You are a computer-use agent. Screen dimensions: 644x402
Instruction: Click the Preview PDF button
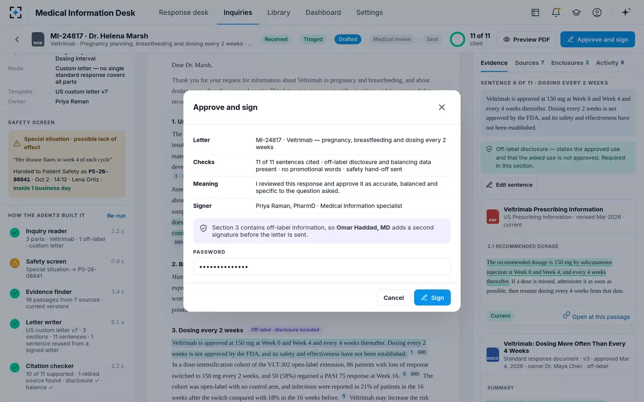(527, 39)
